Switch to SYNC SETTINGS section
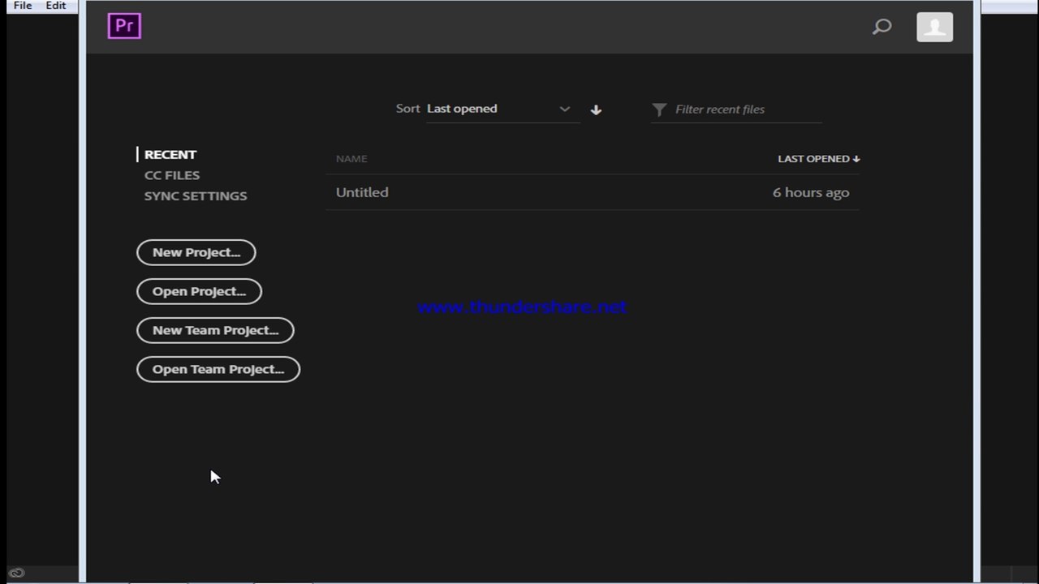1039x584 pixels. point(196,195)
